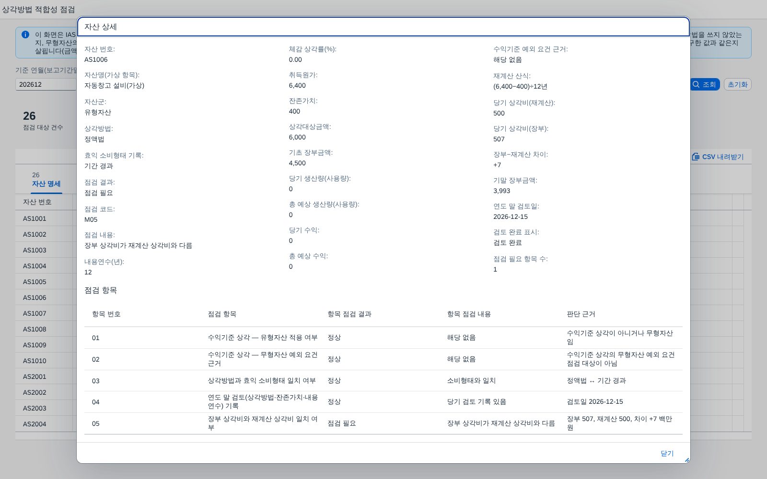Select row AS1001 in background table

[46, 218]
